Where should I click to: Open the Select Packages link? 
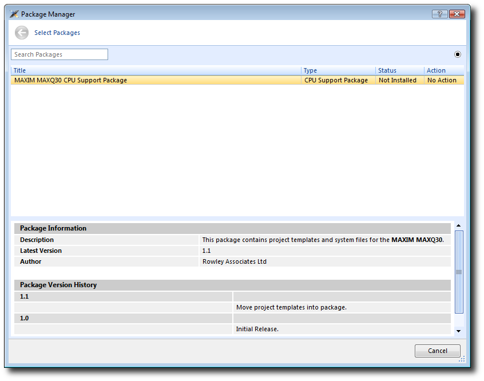(x=57, y=33)
